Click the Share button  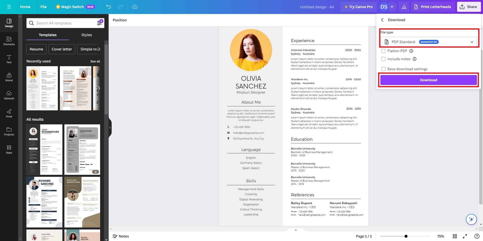tap(469, 7)
